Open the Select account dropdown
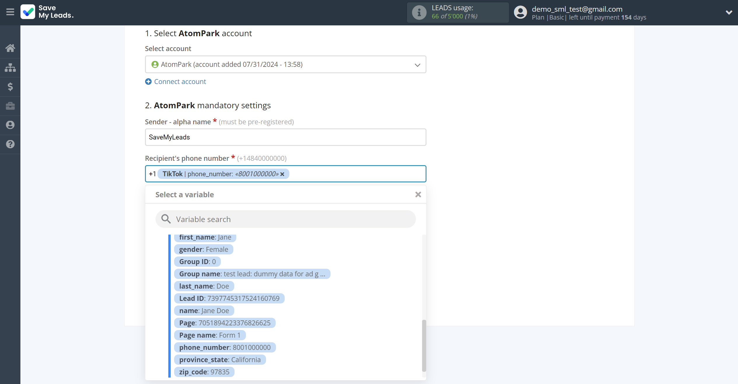Image resolution: width=738 pixels, height=384 pixels. pyautogui.click(x=286, y=64)
